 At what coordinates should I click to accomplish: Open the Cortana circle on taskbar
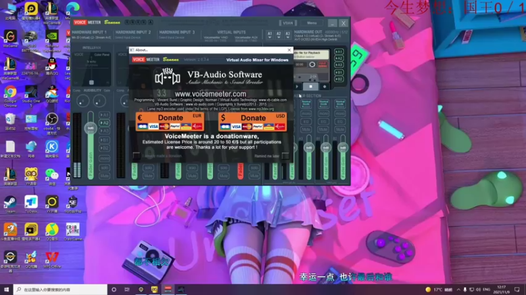point(114,289)
